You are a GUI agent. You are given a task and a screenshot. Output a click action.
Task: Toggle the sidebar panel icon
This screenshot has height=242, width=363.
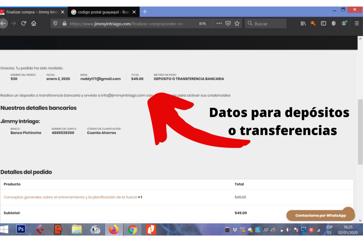click(323, 23)
